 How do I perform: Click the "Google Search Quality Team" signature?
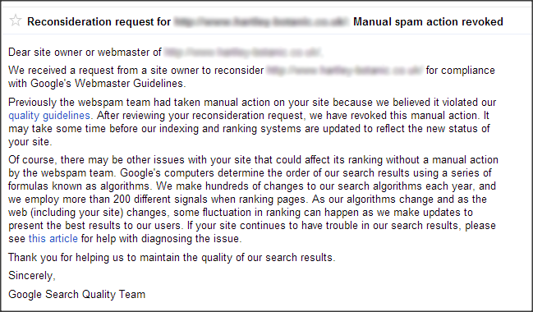[x=77, y=294]
